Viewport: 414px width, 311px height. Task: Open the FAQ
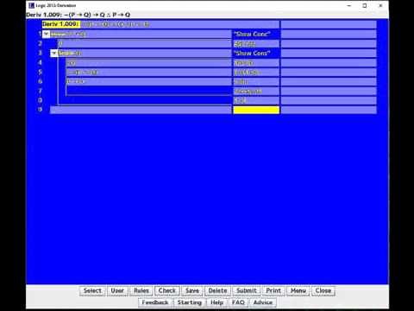[238, 302]
